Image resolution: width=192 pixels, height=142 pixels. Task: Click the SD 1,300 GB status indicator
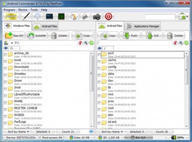click(x=109, y=138)
